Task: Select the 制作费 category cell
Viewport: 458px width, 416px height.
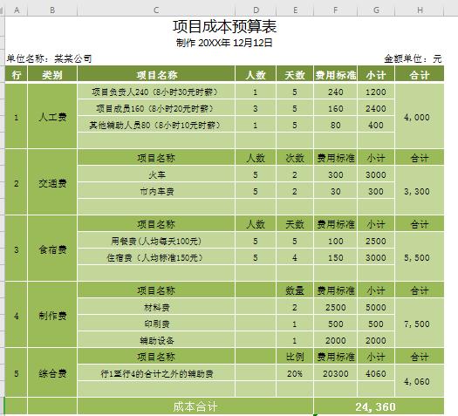Action: click(52, 316)
